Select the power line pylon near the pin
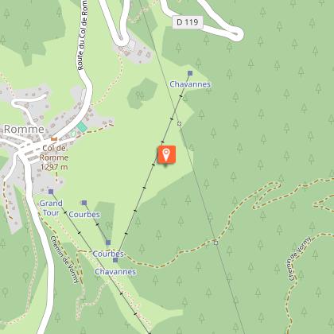This screenshot has height=334, width=334. [180, 123]
